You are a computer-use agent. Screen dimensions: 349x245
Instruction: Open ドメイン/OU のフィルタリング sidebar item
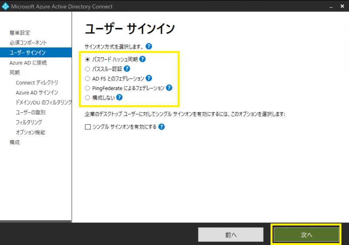coord(44,102)
